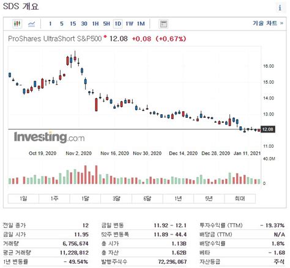Image resolution: width=290 pixels, height=268 pixels.
Task: Click the 배당금 (TTM) value N/A
Action: pos(279,234)
